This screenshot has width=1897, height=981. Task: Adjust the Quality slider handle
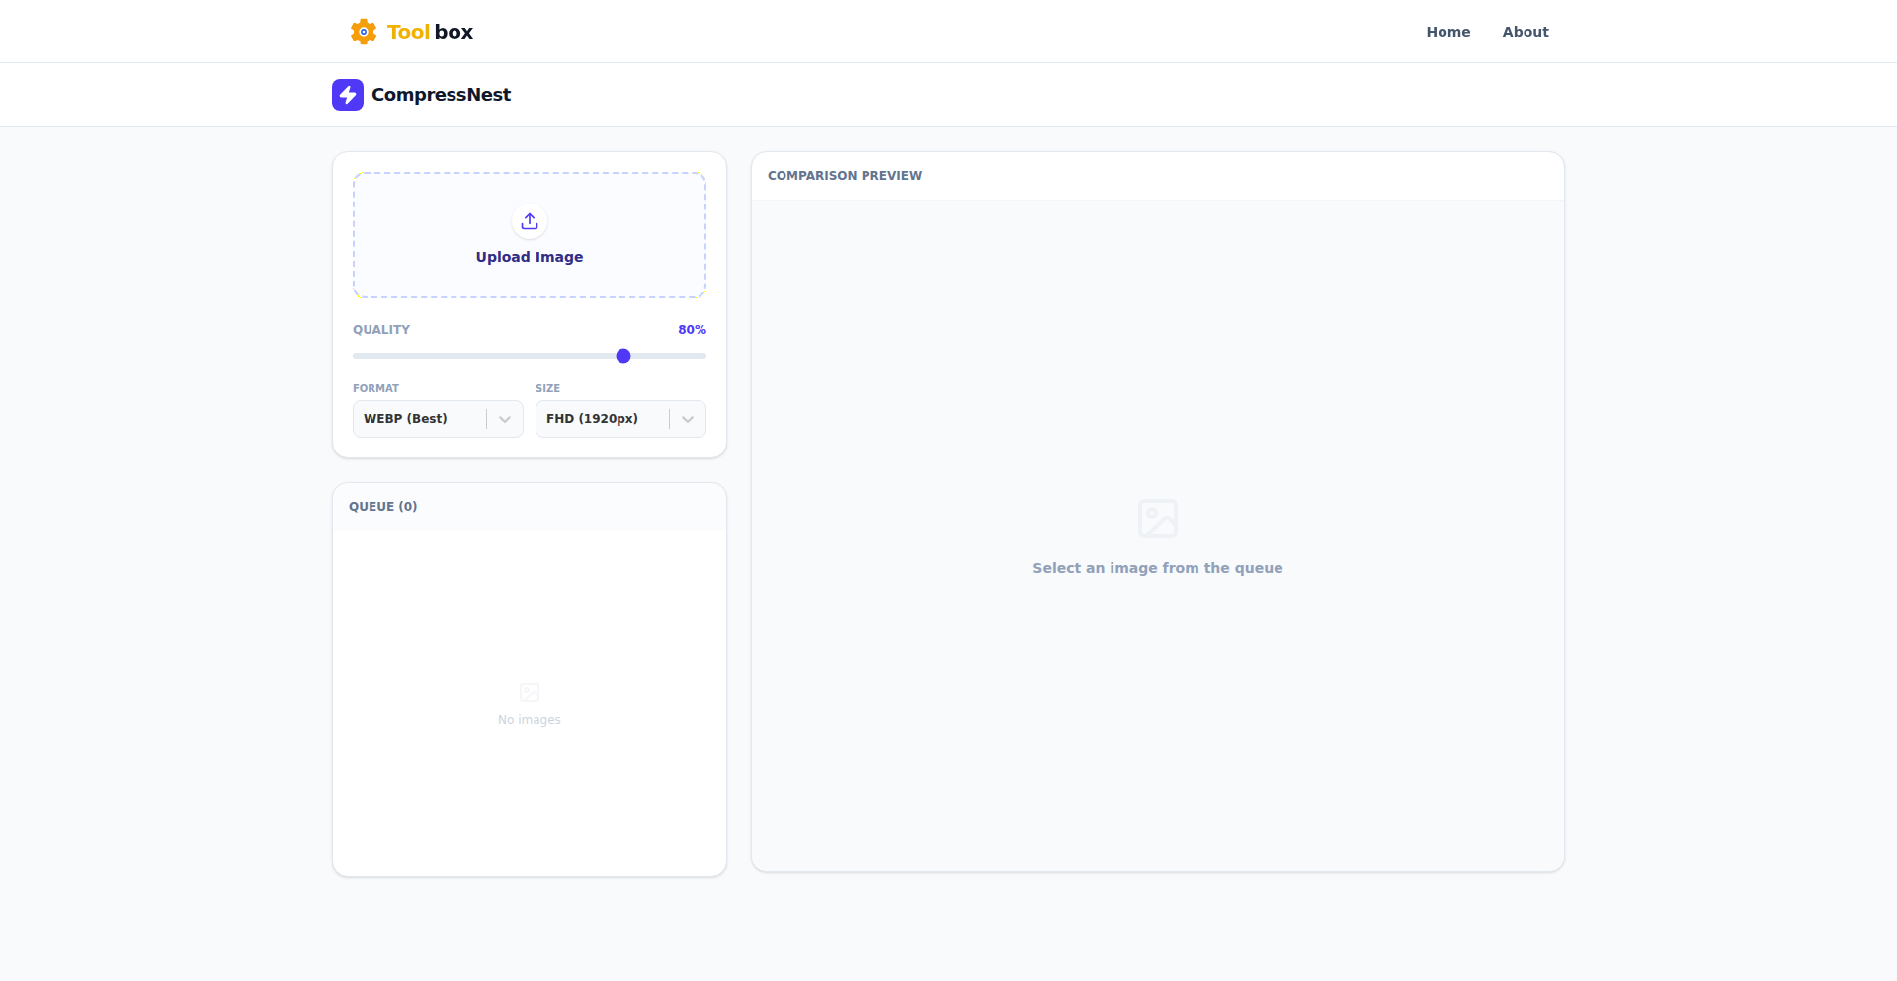(622, 356)
